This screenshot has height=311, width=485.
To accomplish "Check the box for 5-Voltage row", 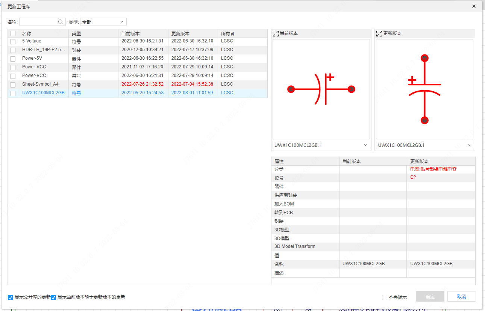I will point(13,41).
